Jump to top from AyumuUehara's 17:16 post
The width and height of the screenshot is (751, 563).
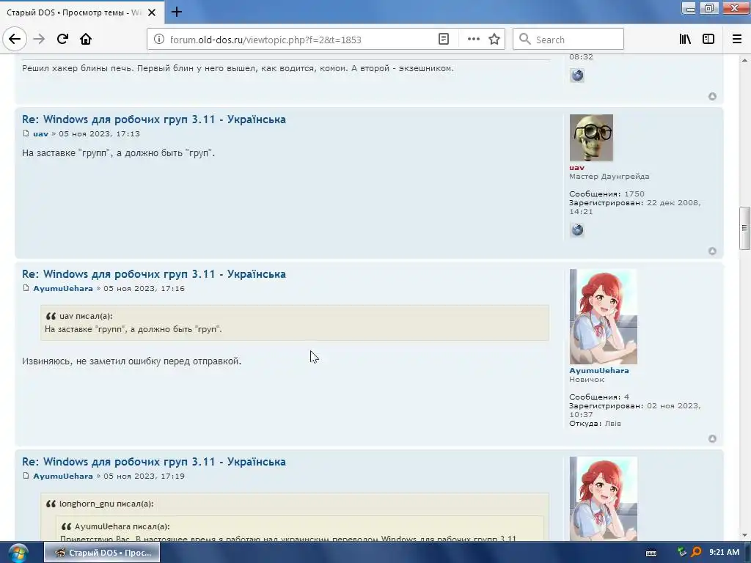pos(712,438)
